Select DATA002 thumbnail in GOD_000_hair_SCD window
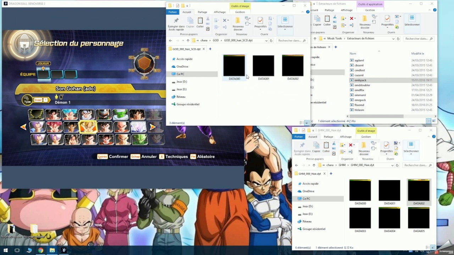This screenshot has width=454, height=255. pyautogui.click(x=293, y=68)
